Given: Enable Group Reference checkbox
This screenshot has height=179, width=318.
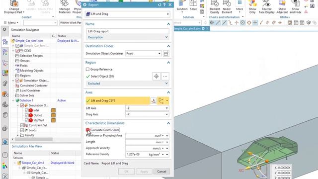Looking at the screenshot, I should pyautogui.click(x=87, y=70).
